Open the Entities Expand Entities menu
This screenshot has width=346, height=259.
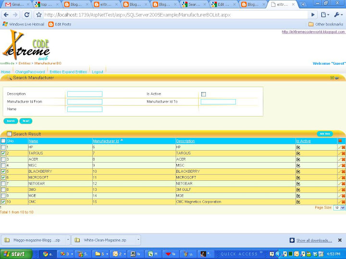(68, 72)
